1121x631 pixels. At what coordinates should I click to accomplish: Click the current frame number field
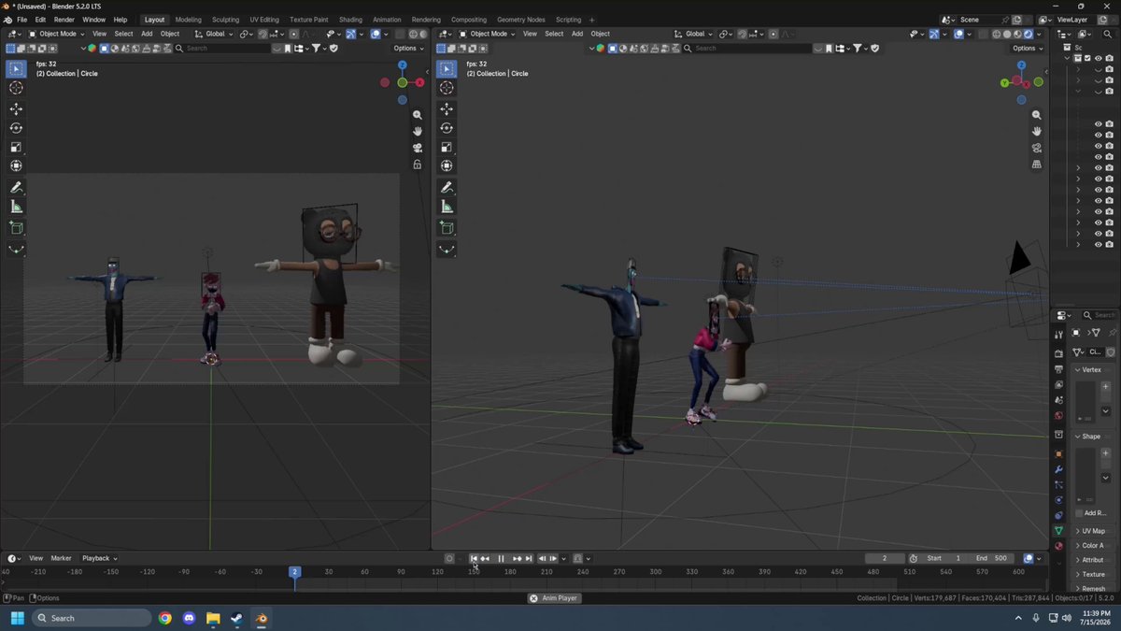coord(885,559)
